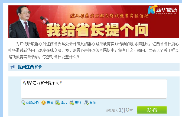The height and width of the screenshot is (117, 182).
Task: Click the microphone in the banner image
Action: [44, 21]
